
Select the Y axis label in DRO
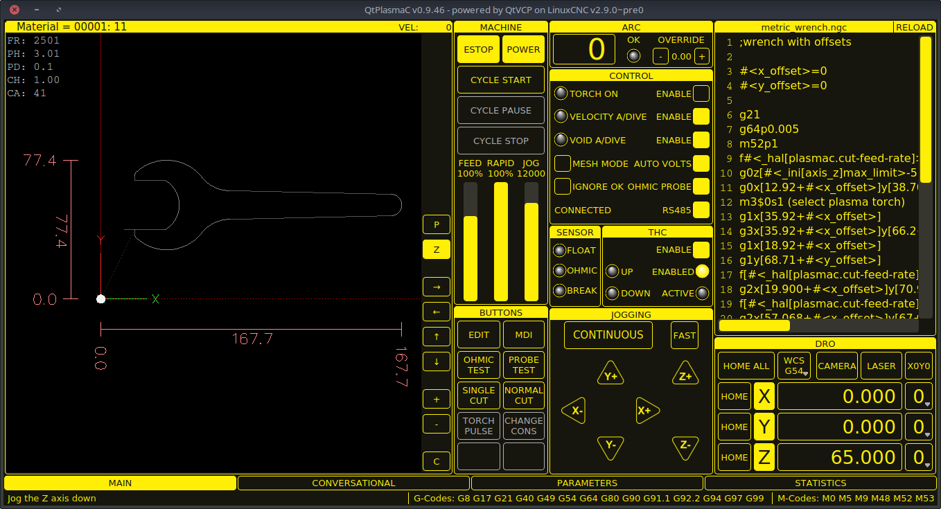pos(764,427)
